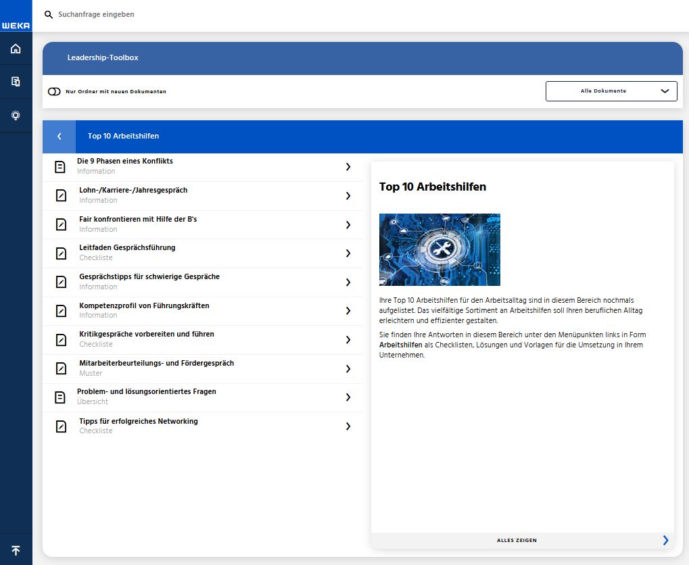The width and height of the screenshot is (689, 565).
Task: Click the lightbulb icon in sidebar
Action: (16, 116)
